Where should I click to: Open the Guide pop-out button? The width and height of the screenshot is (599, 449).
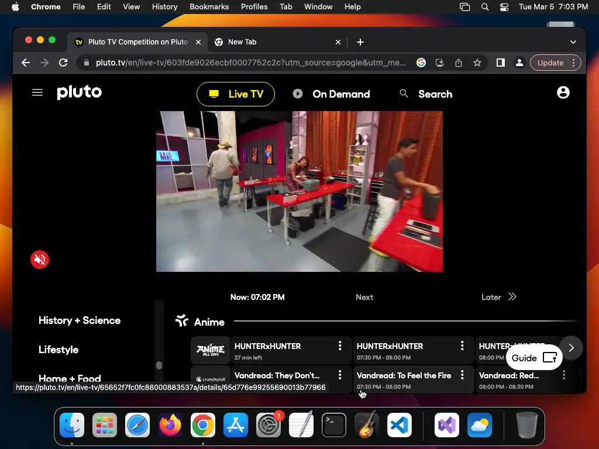[x=534, y=358]
